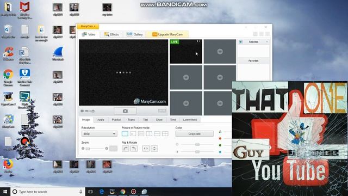Select the horizontal split Picture in Picture layout
348x196 pixels.
point(157,133)
